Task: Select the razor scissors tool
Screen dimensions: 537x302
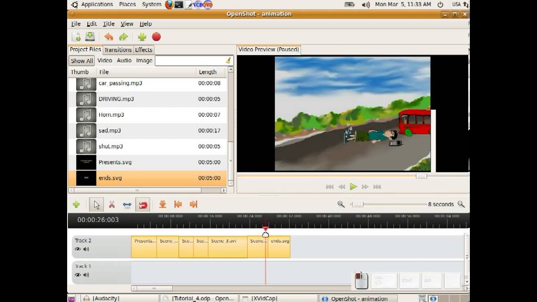Action: click(112, 205)
